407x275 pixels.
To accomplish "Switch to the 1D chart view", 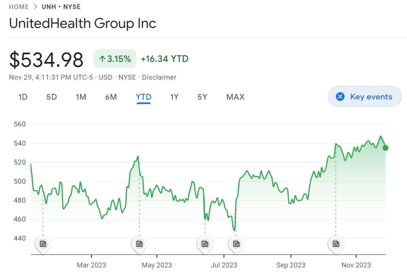I will tap(22, 97).
